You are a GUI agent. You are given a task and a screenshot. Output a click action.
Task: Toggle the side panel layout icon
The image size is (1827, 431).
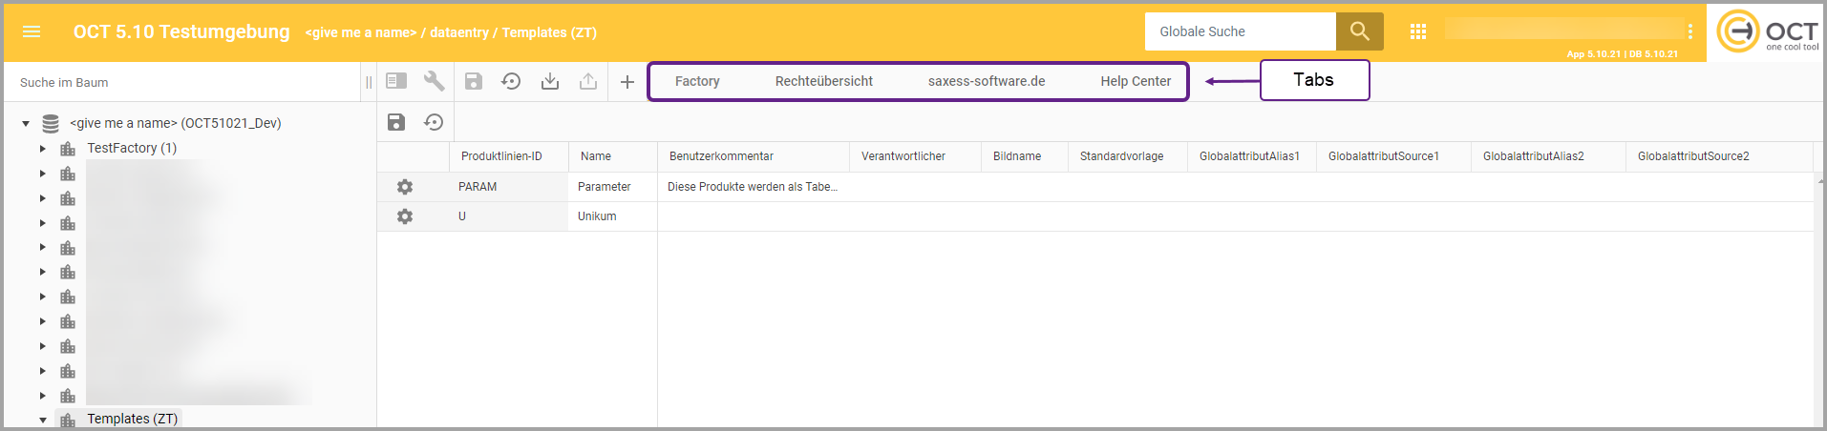396,81
